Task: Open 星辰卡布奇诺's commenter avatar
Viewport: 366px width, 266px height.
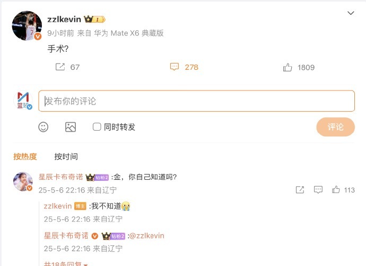Action: pyautogui.click(x=23, y=181)
